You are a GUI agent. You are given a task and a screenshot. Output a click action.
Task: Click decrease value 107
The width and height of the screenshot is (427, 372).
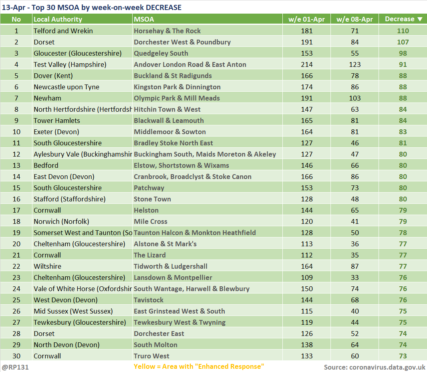pyautogui.click(x=403, y=42)
